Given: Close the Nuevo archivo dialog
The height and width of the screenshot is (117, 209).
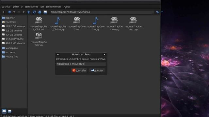Looking at the screenshot, I should pos(104,55).
